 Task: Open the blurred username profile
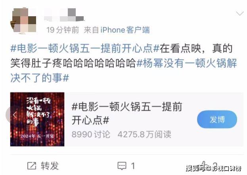click(64, 15)
